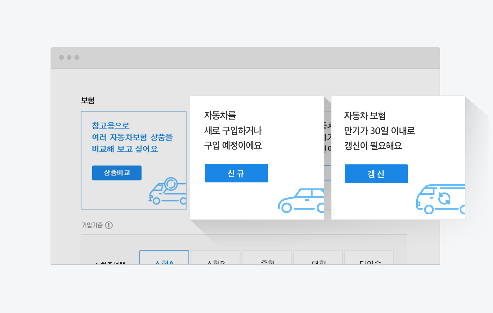Select the 만기가 30일 이내로 card text

tap(379, 131)
